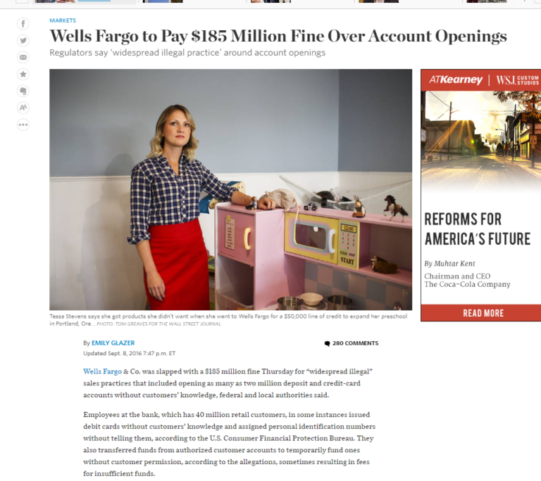Email this article using envelope icon
Image resolution: width=541 pixels, height=481 pixels.
[x=23, y=57]
